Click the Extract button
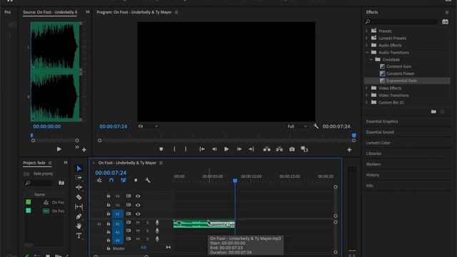 (279, 149)
